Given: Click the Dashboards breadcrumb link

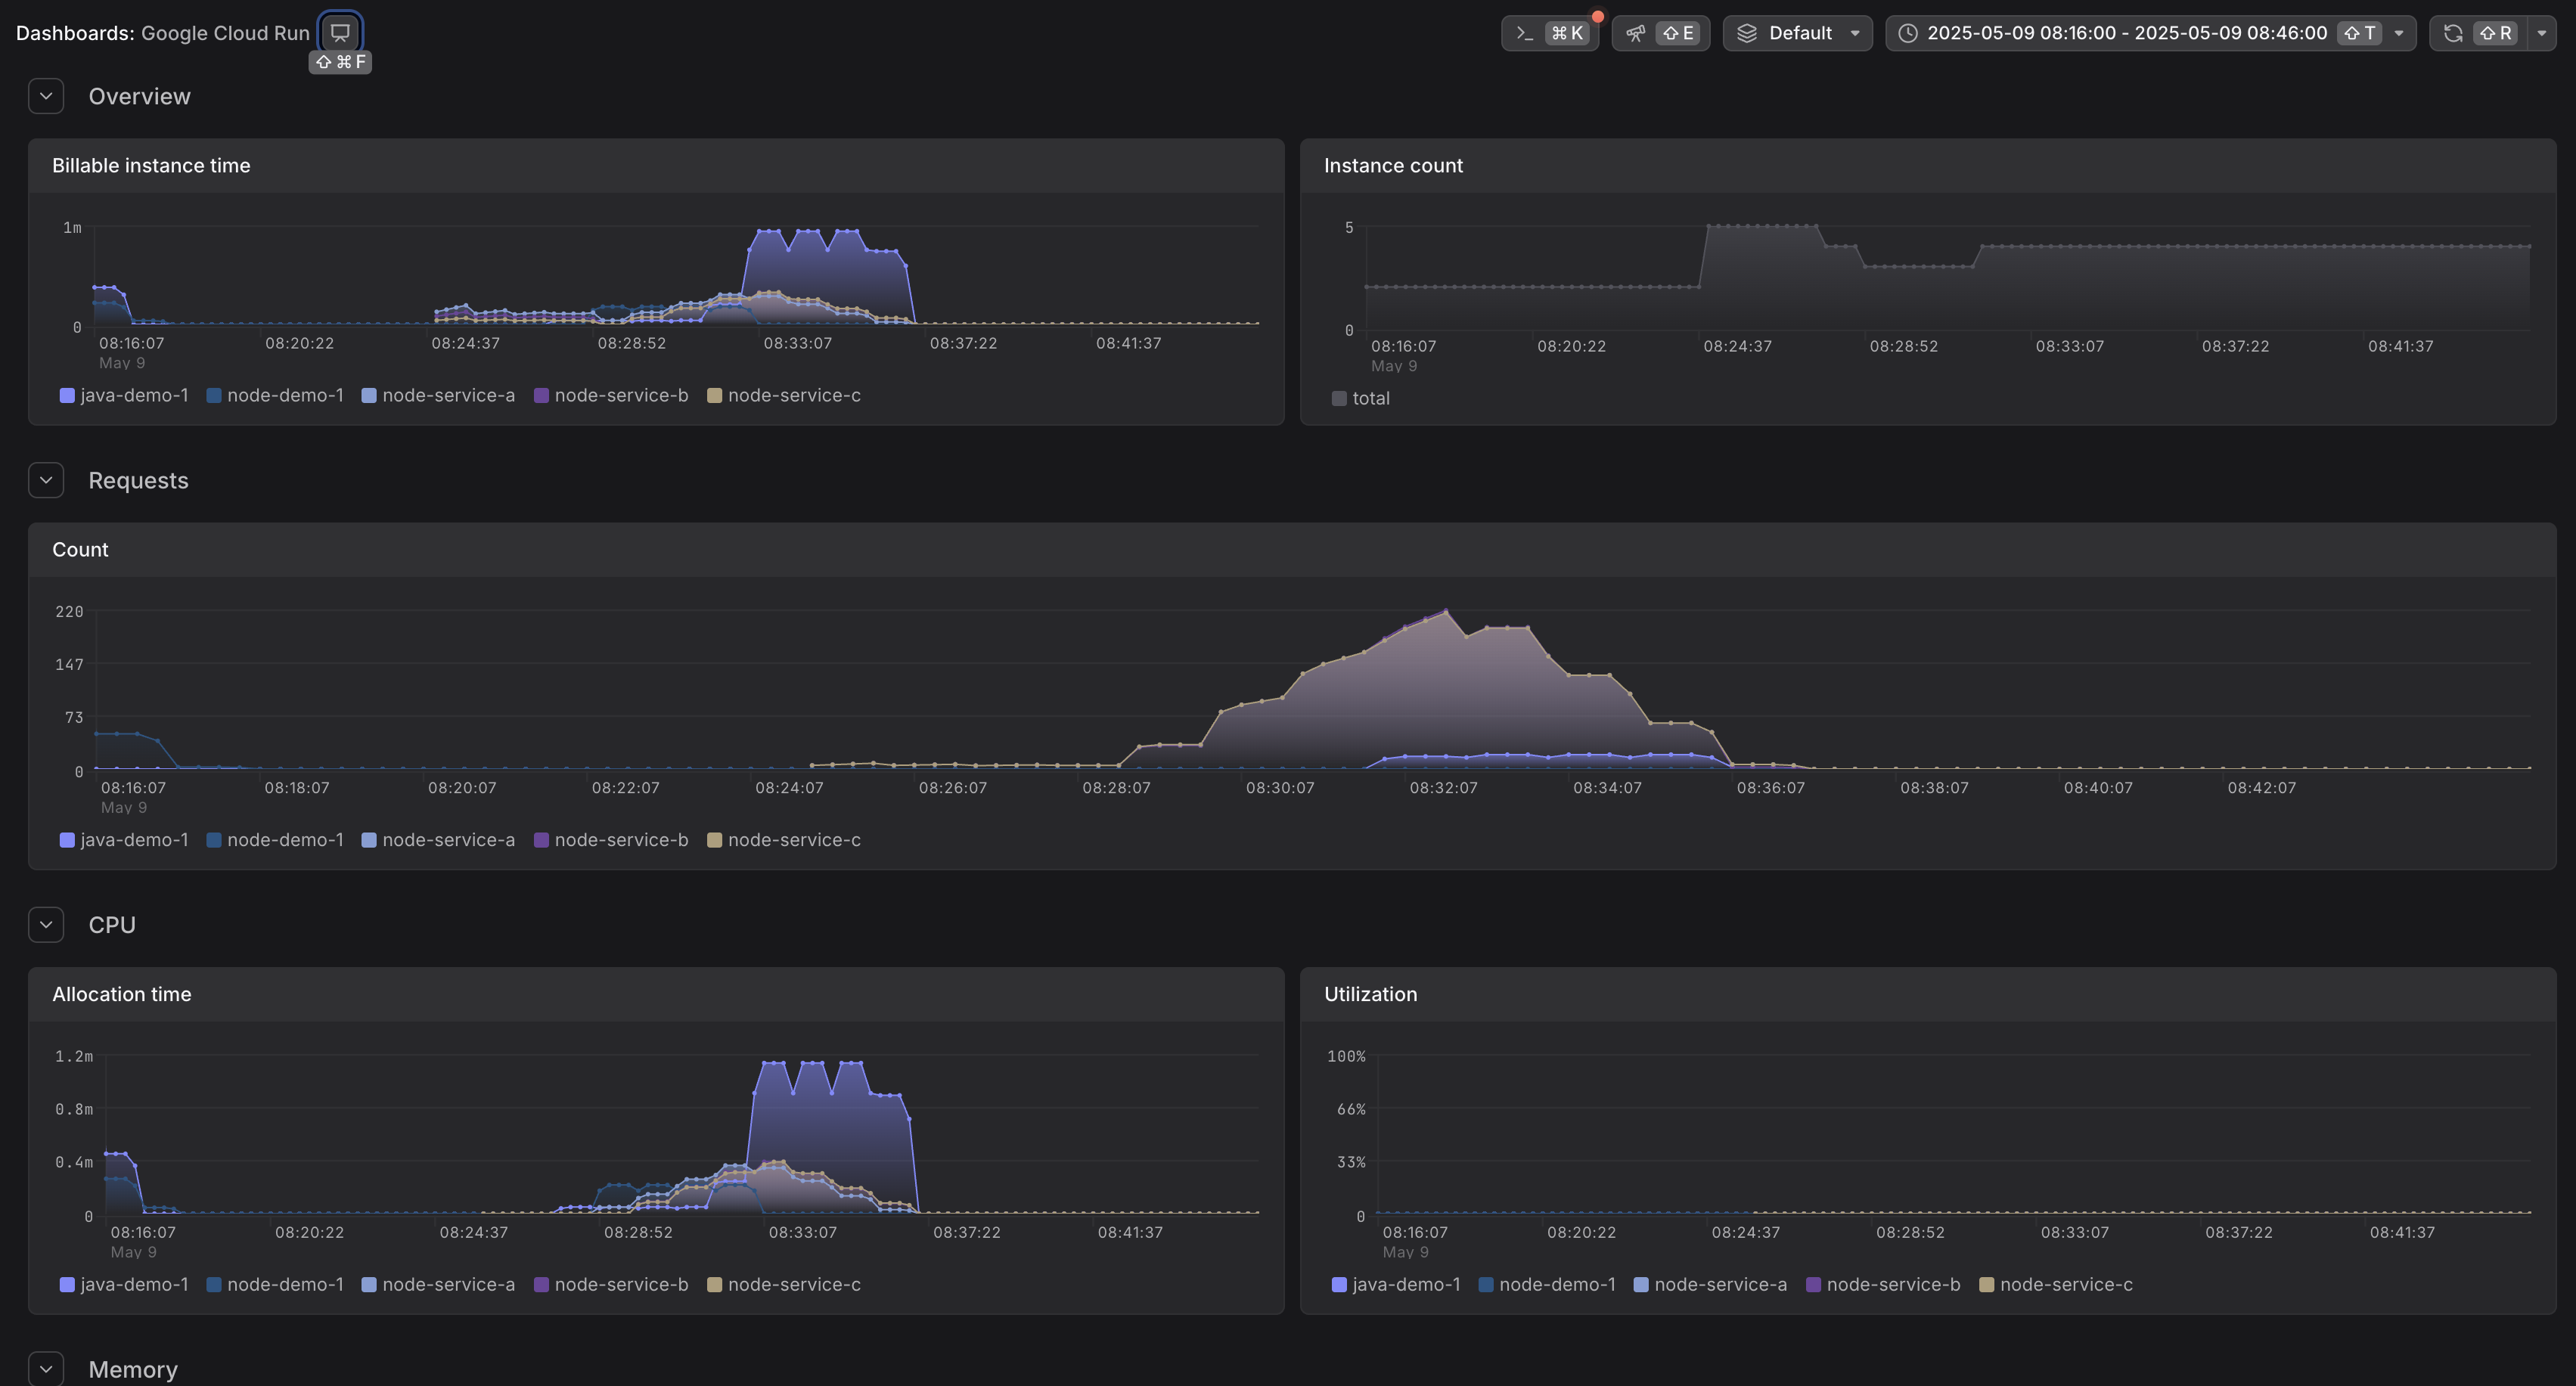Looking at the screenshot, I should click(x=74, y=33).
